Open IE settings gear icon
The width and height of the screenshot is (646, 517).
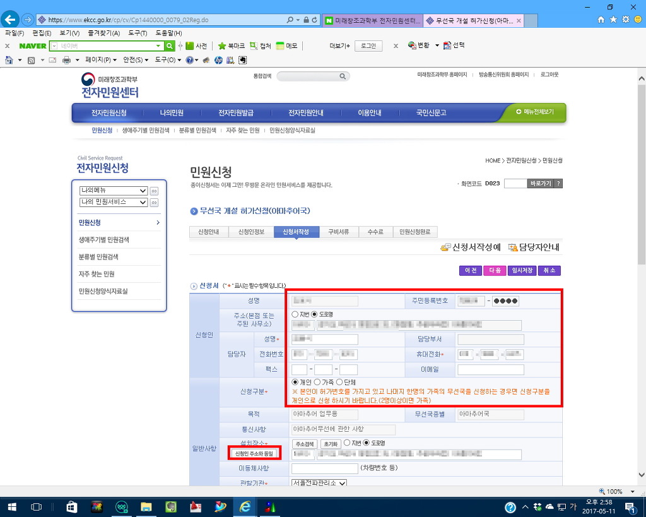point(626,20)
